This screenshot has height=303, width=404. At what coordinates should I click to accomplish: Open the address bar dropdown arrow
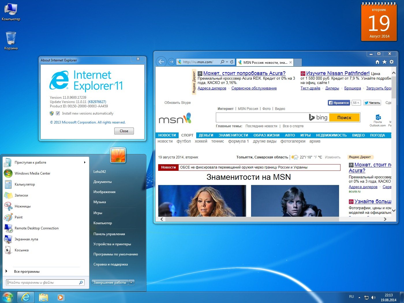click(x=227, y=62)
